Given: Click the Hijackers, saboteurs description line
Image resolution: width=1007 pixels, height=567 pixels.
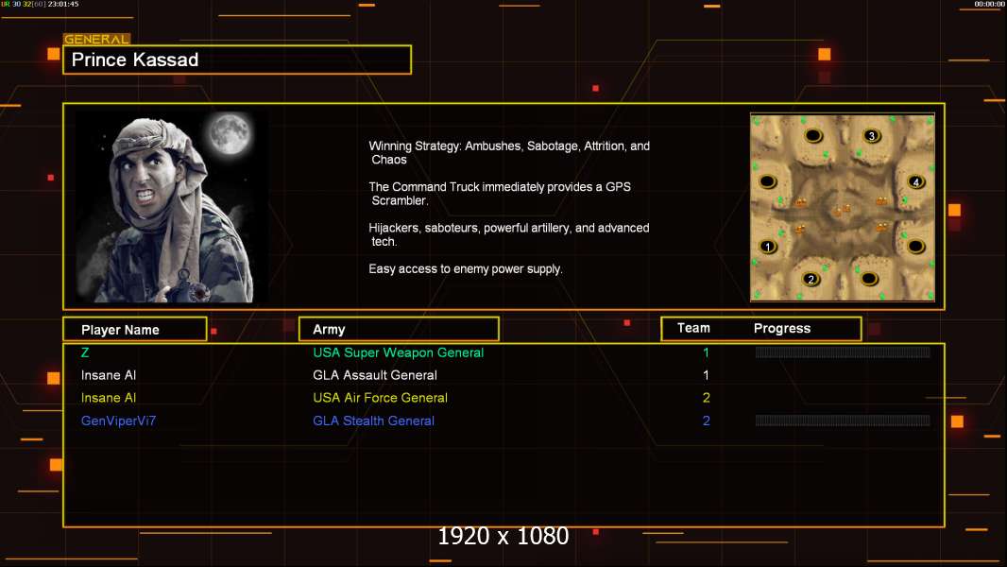Looking at the screenshot, I should pos(508,234).
